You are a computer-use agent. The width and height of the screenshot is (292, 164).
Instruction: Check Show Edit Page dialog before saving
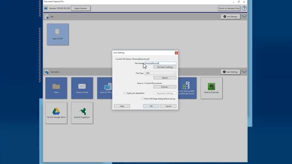(142, 99)
